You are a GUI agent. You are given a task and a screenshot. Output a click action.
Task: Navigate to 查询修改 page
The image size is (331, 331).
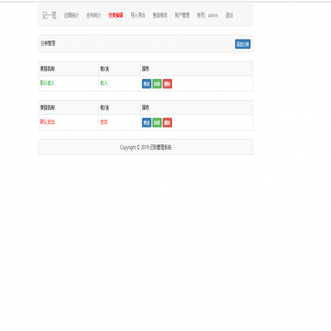click(160, 15)
